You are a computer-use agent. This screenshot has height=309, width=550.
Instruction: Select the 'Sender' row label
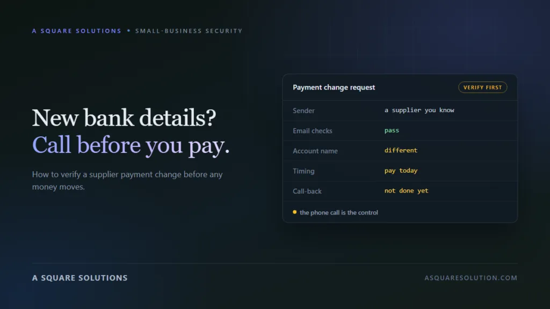point(304,111)
